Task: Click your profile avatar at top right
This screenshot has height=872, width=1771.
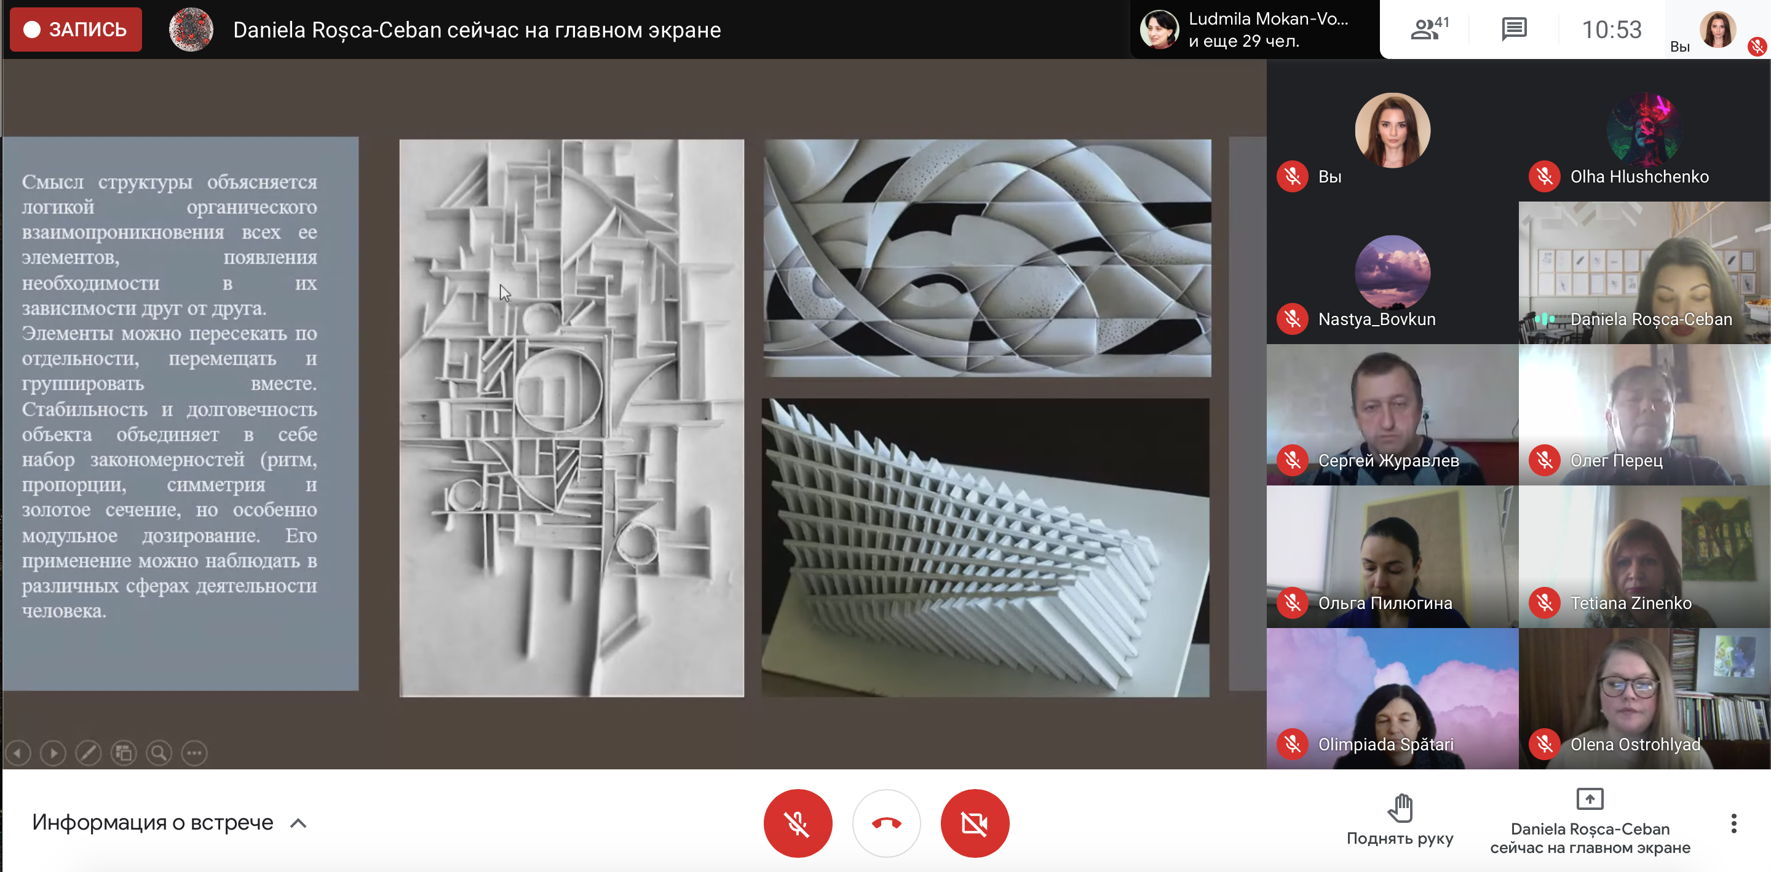Action: tap(1718, 29)
